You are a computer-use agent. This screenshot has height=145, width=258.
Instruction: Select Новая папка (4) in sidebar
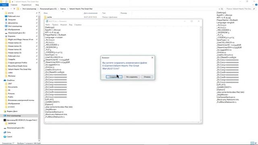click(x=15, y=49)
